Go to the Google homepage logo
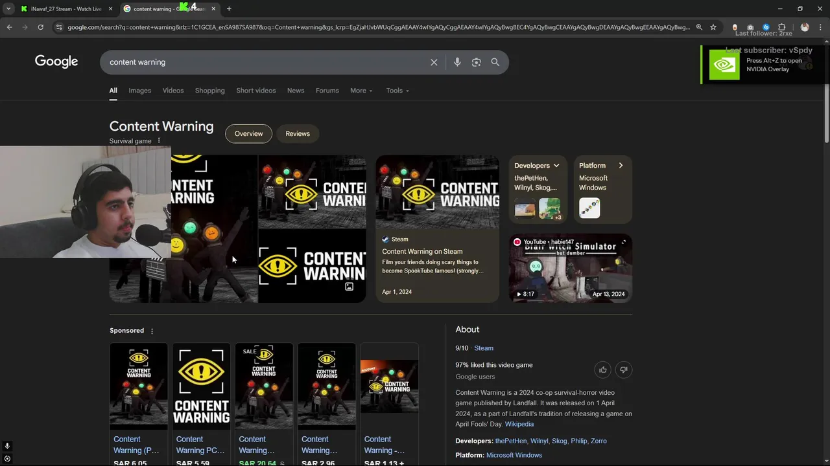Image resolution: width=830 pixels, height=466 pixels. pos(56,61)
